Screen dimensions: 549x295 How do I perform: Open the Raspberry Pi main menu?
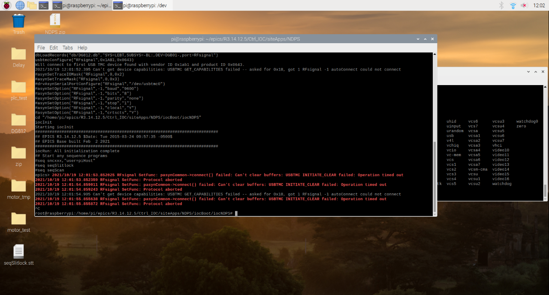tap(7, 6)
